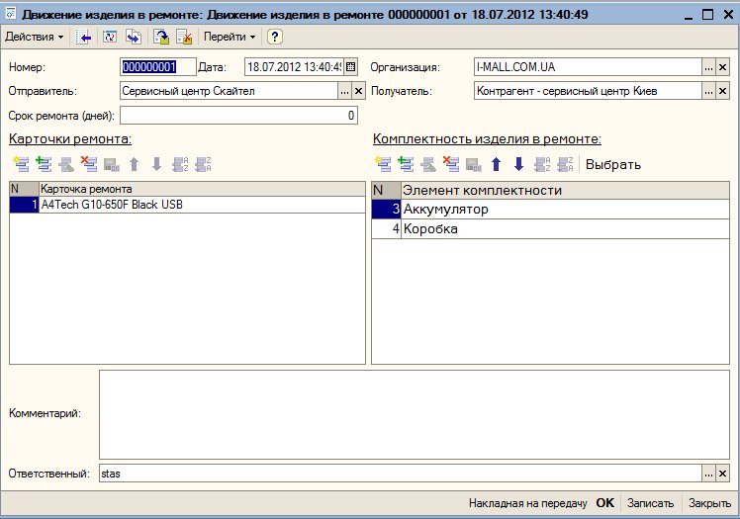Click into the Комментарий text area
The image size is (740, 519).
[414, 412]
